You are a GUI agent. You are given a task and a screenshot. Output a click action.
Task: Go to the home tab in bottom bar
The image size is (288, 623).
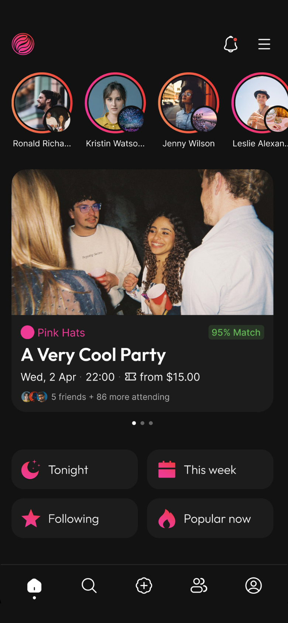34,586
